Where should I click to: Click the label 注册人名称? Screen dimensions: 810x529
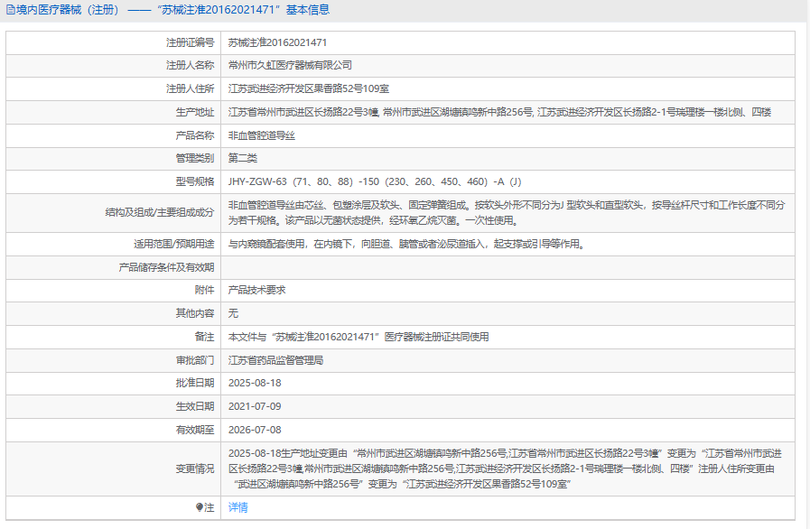pyautogui.click(x=191, y=65)
